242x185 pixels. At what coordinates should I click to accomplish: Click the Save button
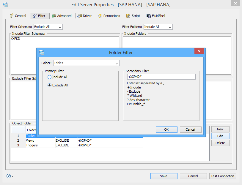tap(164, 176)
